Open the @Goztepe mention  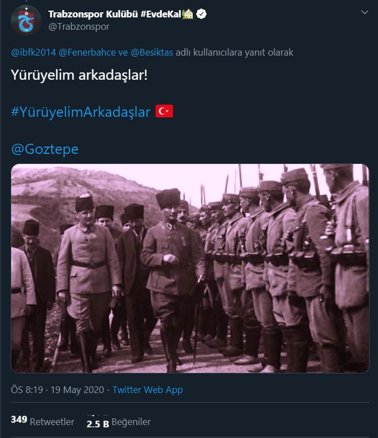pos(45,149)
